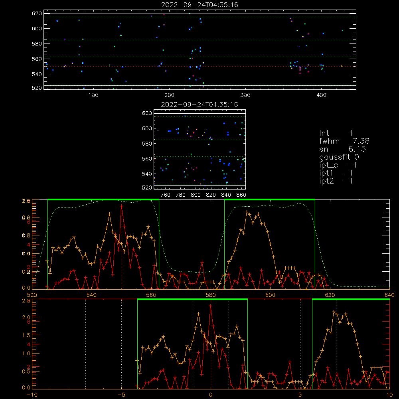Click the red peak at 0 in bottom plot
Image resolution: width=399 pixels, height=399 pixels.
point(210,306)
